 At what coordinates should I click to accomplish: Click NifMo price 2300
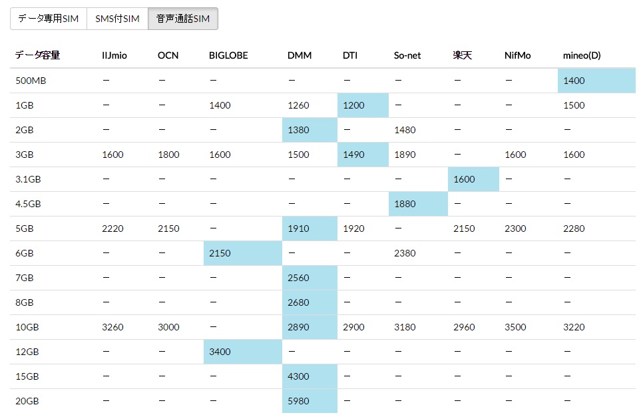coord(515,228)
